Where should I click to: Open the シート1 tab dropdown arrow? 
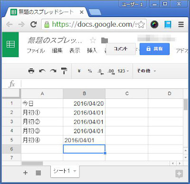[75, 171]
